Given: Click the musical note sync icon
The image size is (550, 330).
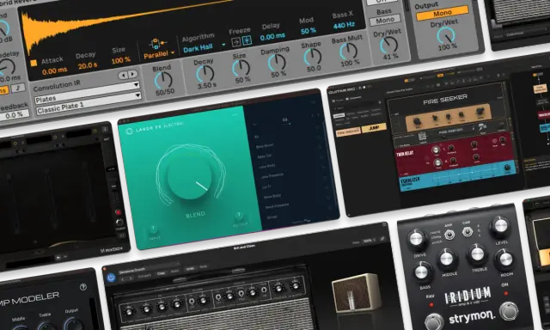Looking at the screenshot, I should click(x=18, y=88).
